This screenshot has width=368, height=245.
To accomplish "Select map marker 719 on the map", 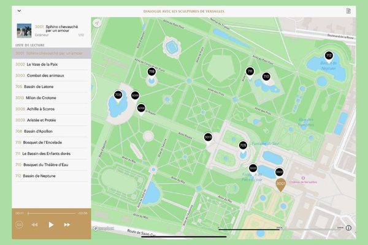I will (x=151, y=72).
